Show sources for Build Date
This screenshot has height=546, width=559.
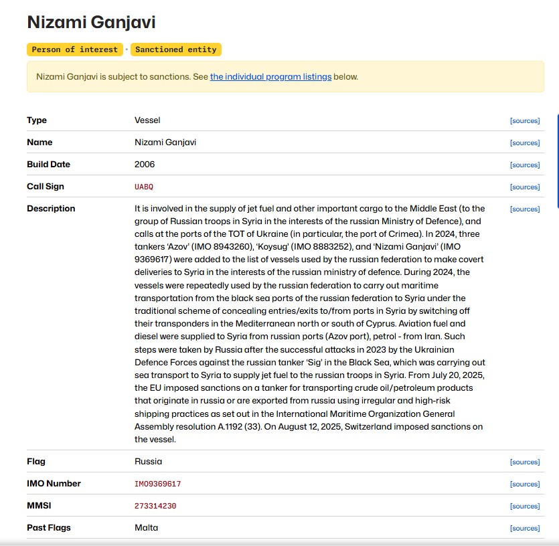[524, 165]
